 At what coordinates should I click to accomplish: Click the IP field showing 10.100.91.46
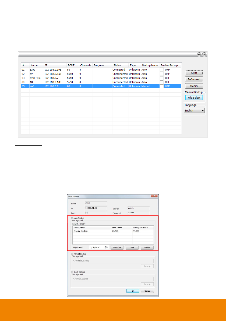pos(96,208)
